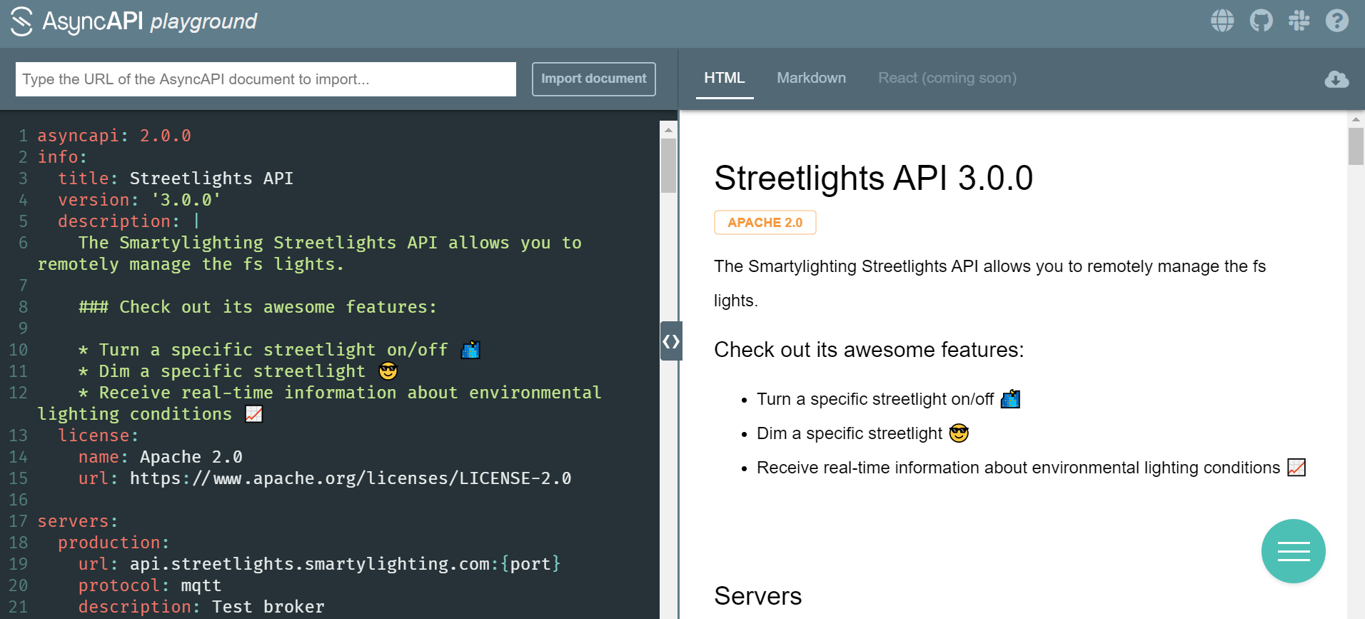Switch to the HTML tab

tap(724, 78)
